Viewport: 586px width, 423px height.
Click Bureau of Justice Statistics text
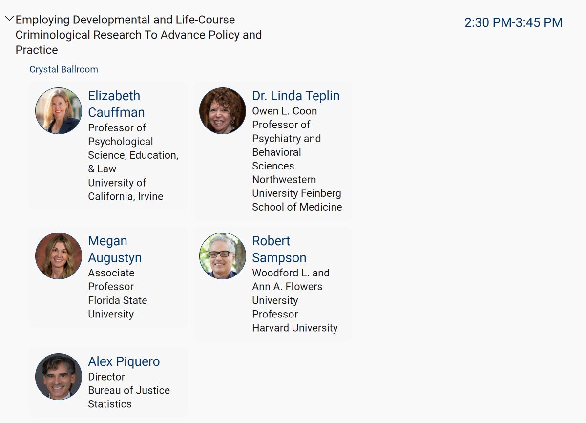point(129,397)
